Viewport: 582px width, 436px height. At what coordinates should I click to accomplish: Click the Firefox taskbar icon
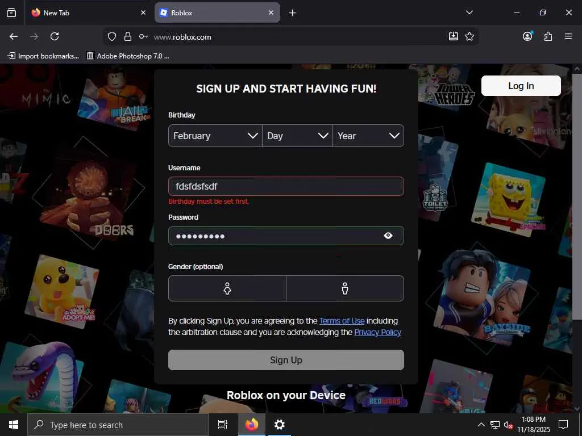click(252, 425)
